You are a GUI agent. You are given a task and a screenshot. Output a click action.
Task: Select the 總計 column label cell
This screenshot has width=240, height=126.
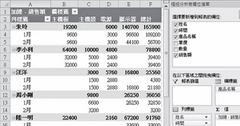tap(150, 19)
